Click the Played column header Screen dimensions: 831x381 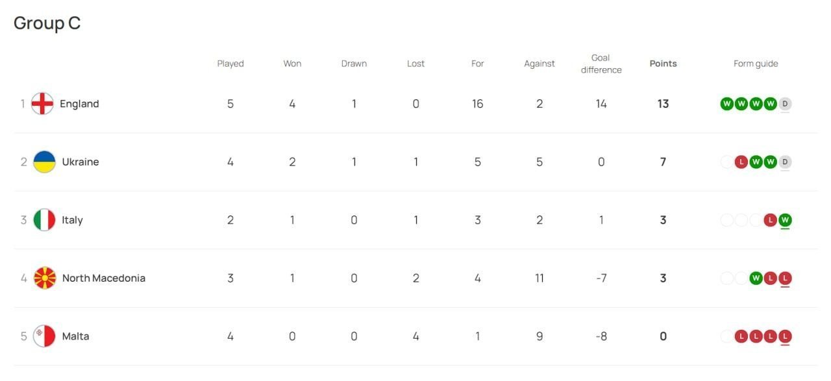(x=230, y=64)
